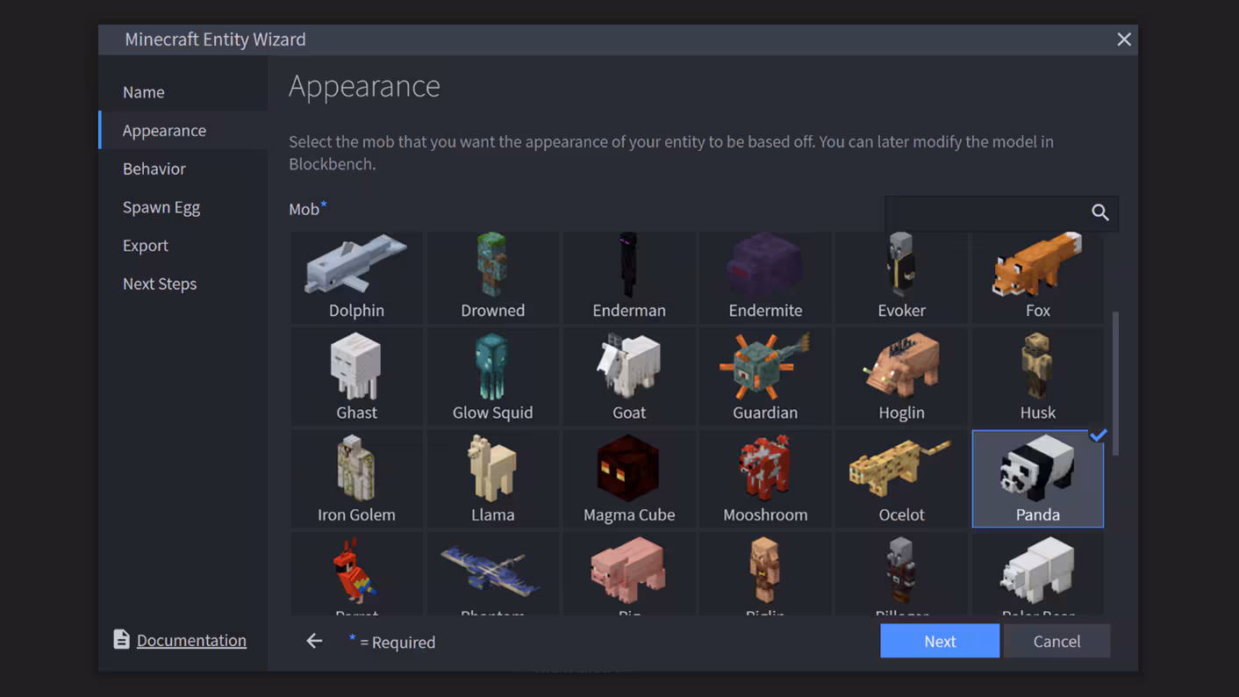This screenshot has width=1239, height=697.
Task: Choose the blue Phantom mob
Action: point(492,573)
